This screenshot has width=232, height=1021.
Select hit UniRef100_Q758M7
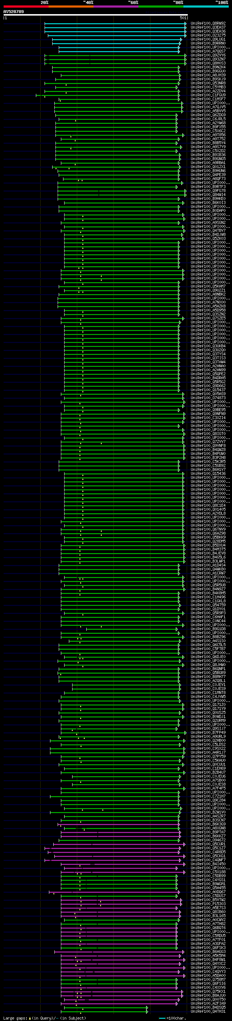[x=208, y=979]
